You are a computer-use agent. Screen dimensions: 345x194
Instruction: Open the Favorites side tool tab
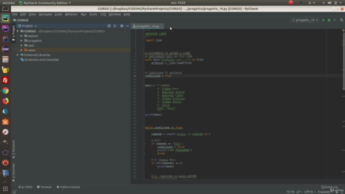[x=13, y=172]
